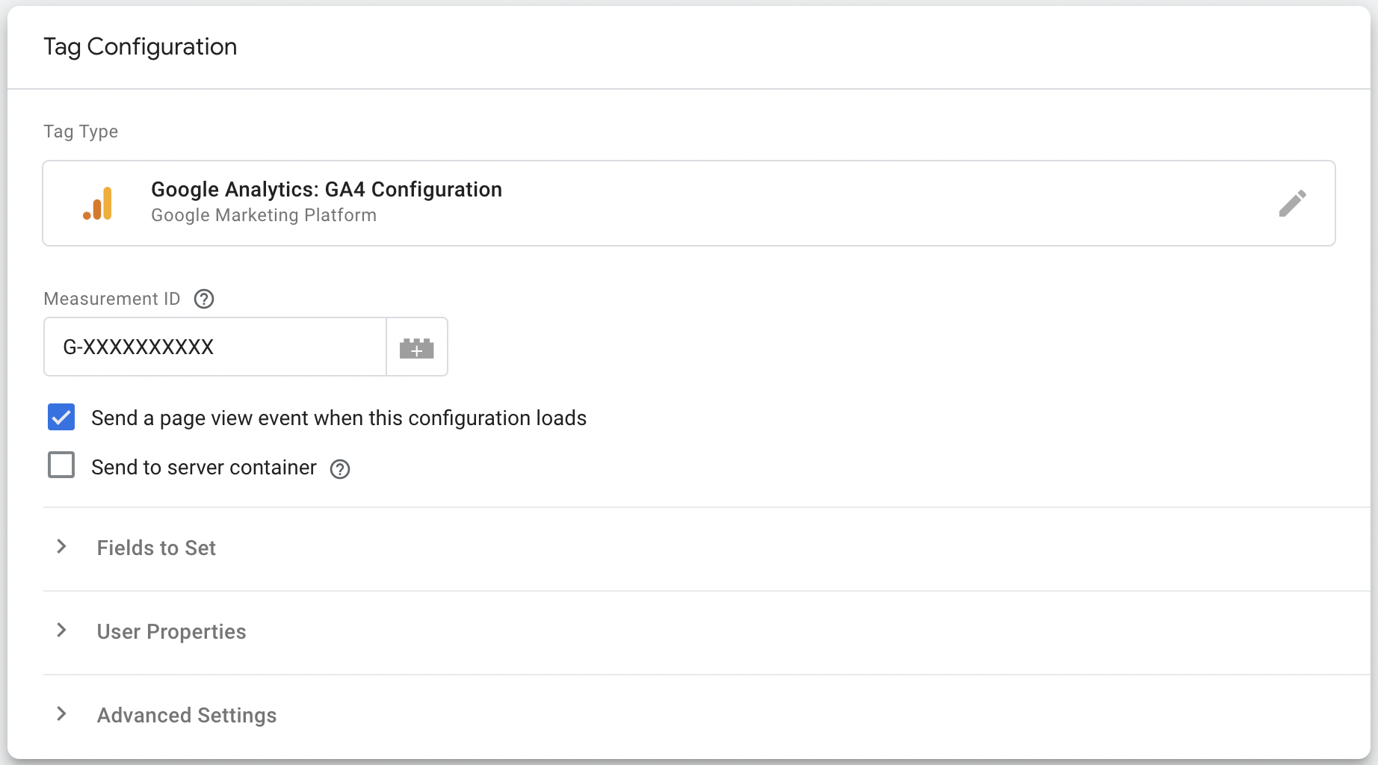
Task: Click the Measurement ID help icon
Action: click(x=203, y=299)
